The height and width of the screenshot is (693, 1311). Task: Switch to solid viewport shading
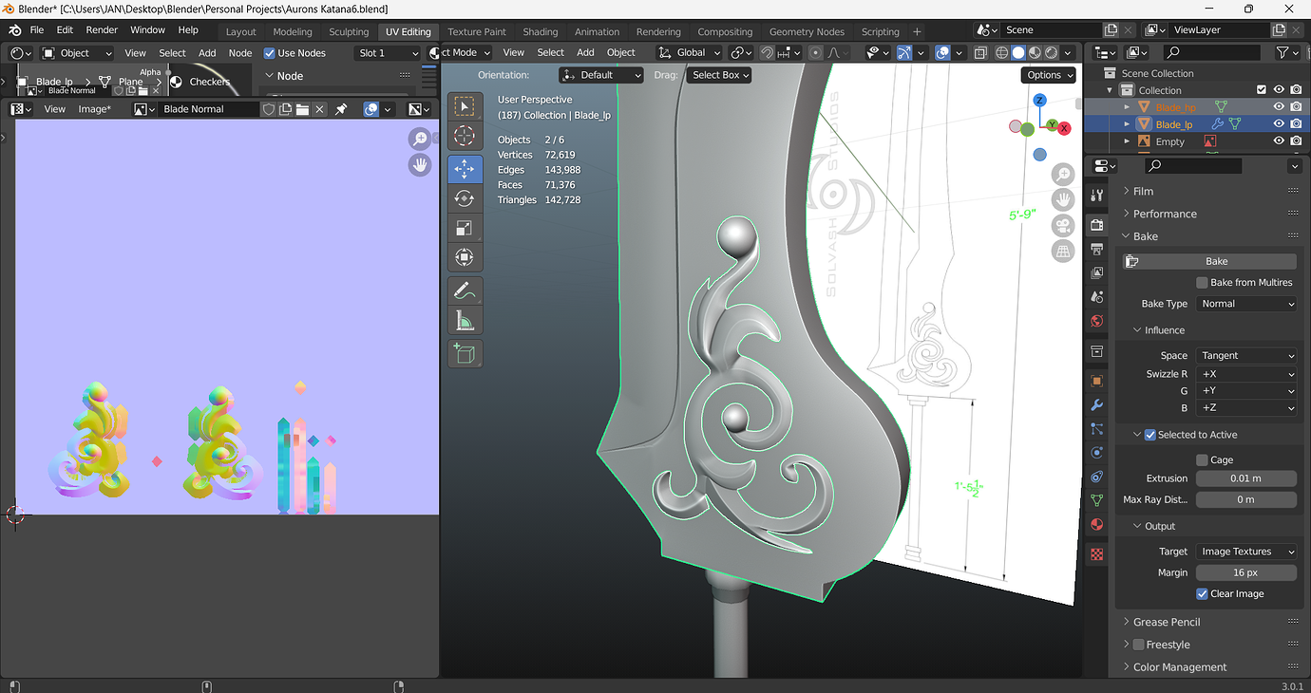(x=1017, y=53)
